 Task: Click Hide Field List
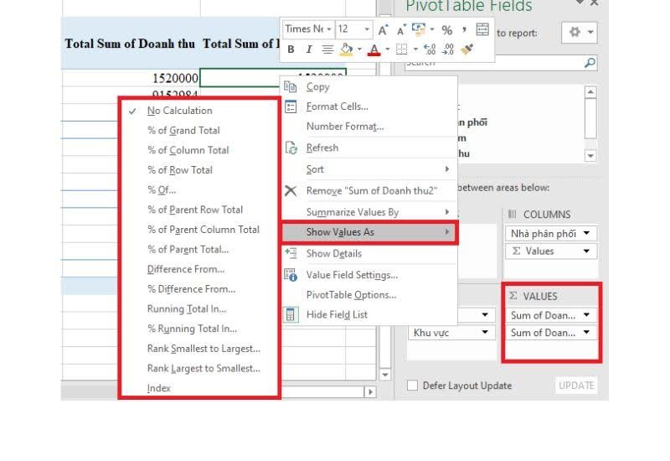369,315
